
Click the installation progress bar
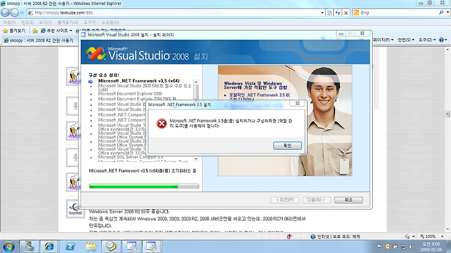tap(144, 186)
